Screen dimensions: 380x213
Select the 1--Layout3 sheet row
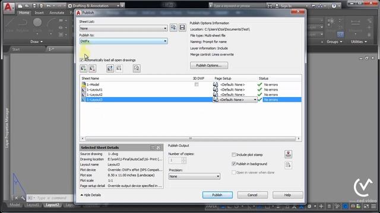pyautogui.click(x=191, y=100)
